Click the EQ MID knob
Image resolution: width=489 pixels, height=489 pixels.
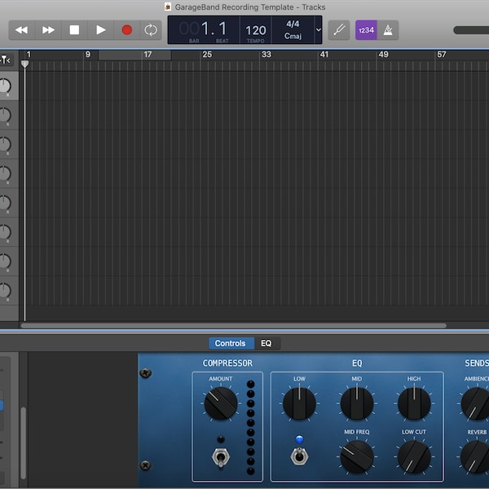[x=357, y=403]
